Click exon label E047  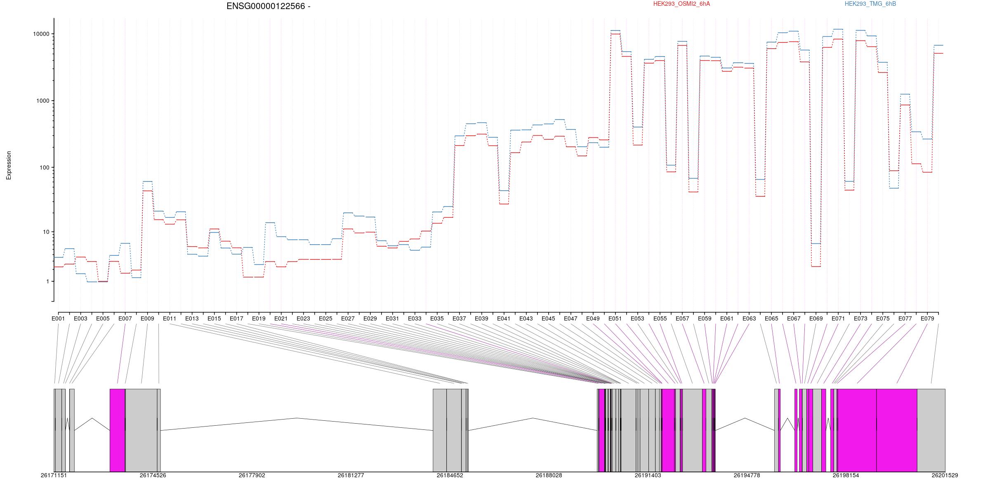click(570, 318)
